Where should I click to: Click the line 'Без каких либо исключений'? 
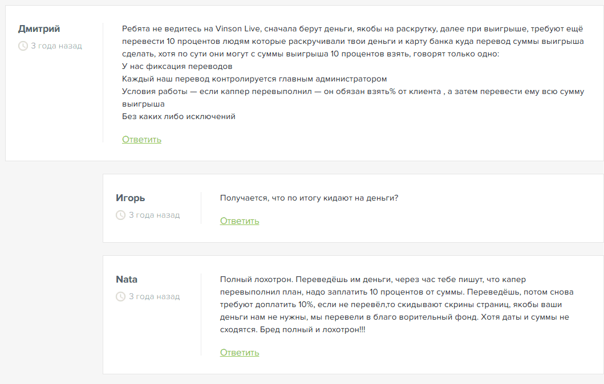pyautogui.click(x=179, y=116)
